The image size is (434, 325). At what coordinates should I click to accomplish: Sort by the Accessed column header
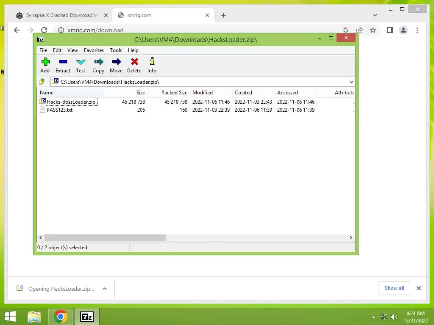click(295, 93)
